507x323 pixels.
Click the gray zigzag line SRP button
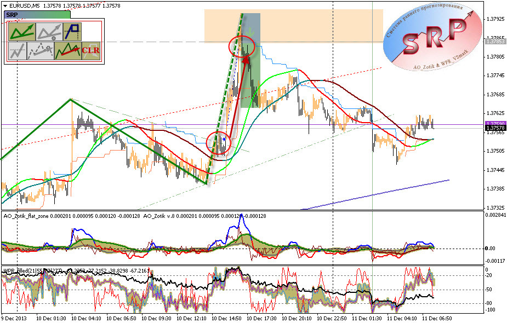[18, 51]
